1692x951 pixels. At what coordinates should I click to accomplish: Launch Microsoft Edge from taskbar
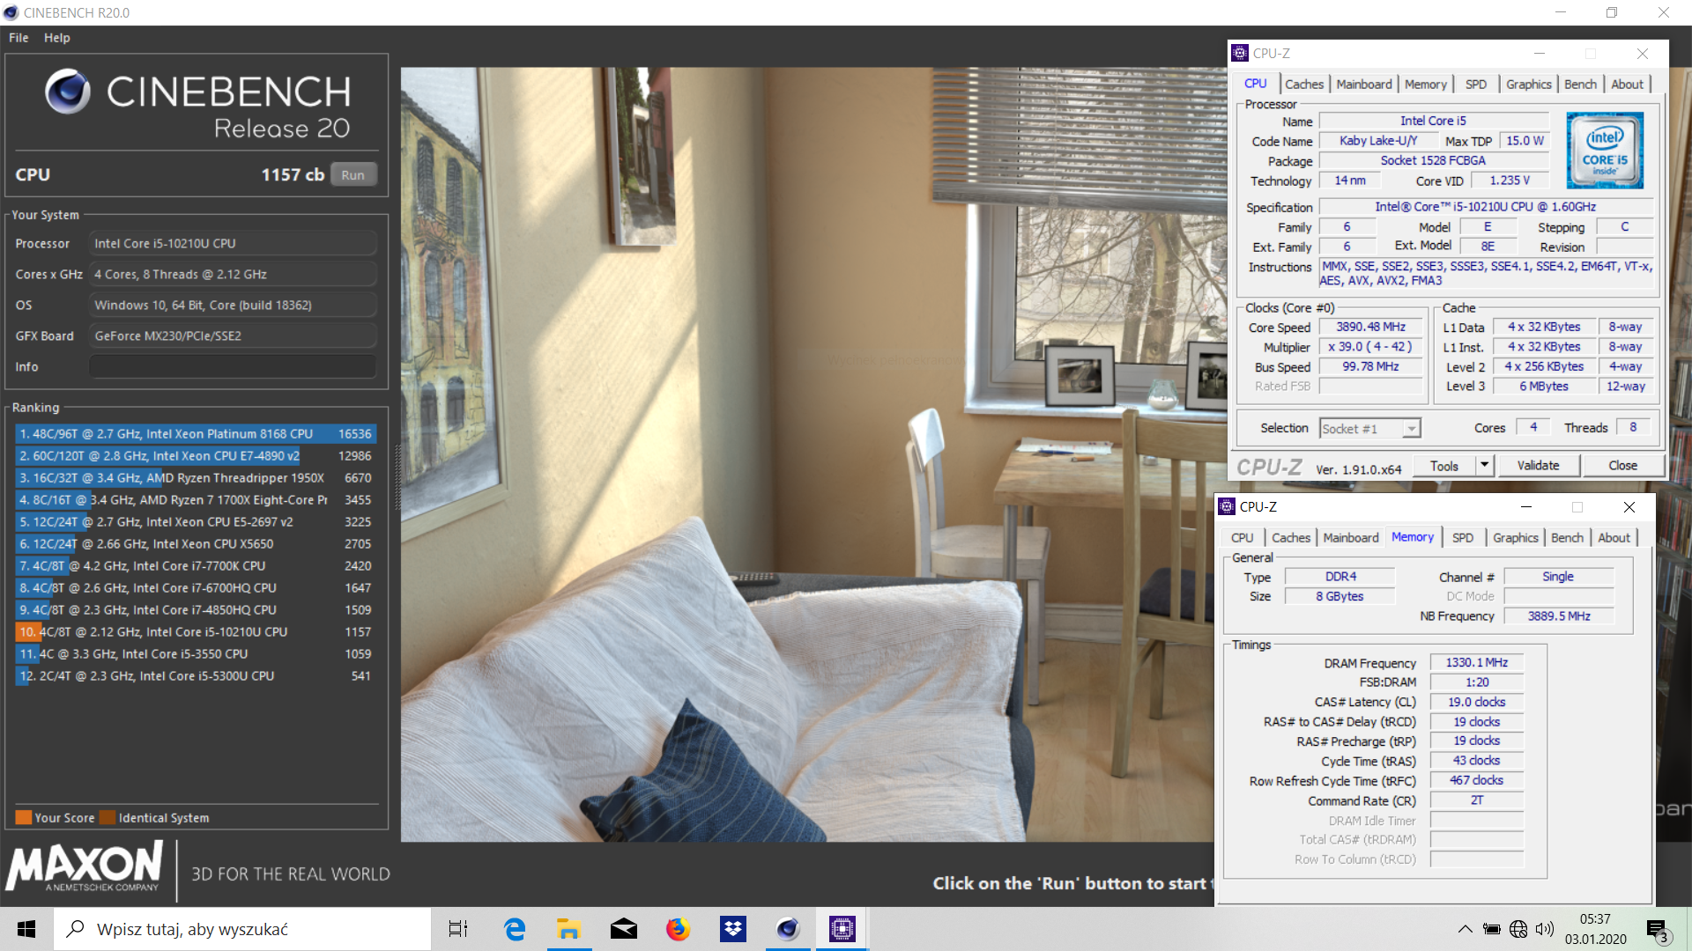[x=514, y=929]
